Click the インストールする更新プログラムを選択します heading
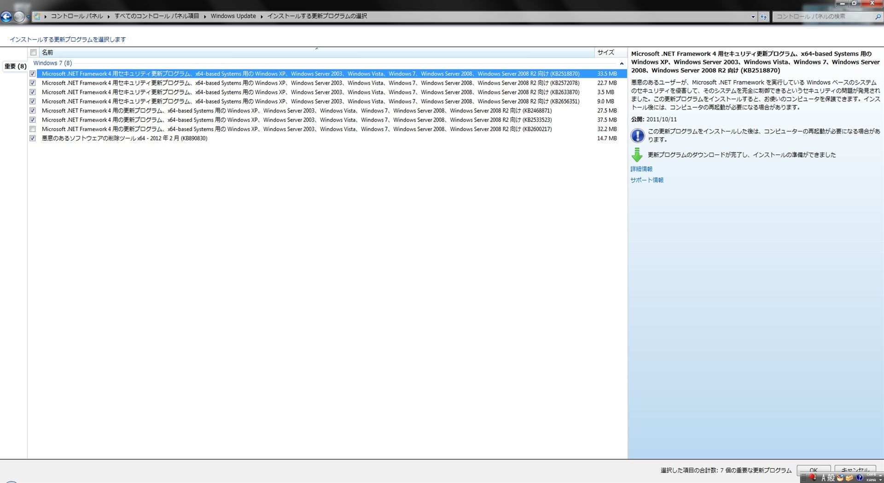The height and width of the screenshot is (483, 884). 68,40
